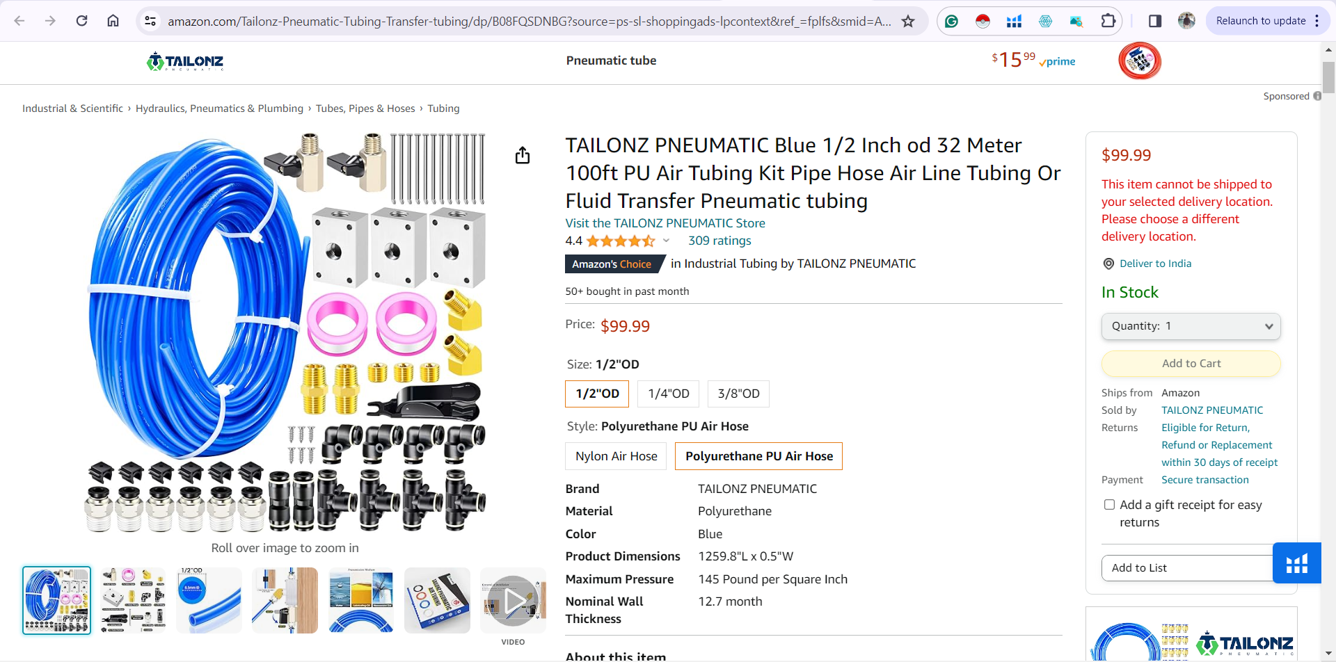Image resolution: width=1336 pixels, height=662 pixels.
Task: Click the reload page icon
Action: coord(81,21)
